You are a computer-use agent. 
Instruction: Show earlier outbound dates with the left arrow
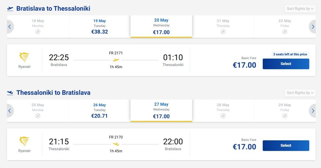coord(10,27)
